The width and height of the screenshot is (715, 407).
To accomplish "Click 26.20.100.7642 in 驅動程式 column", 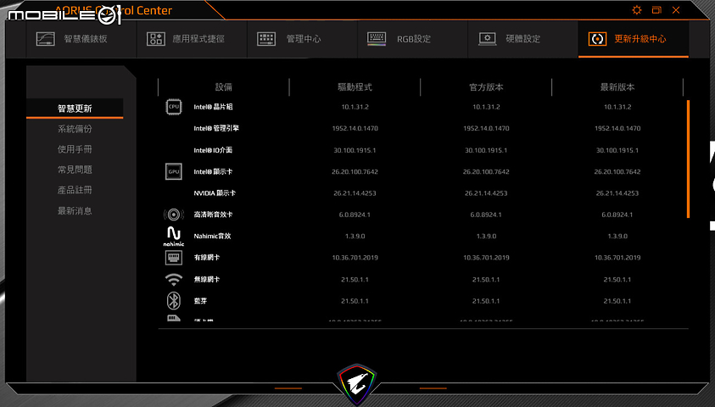I will [x=355, y=172].
